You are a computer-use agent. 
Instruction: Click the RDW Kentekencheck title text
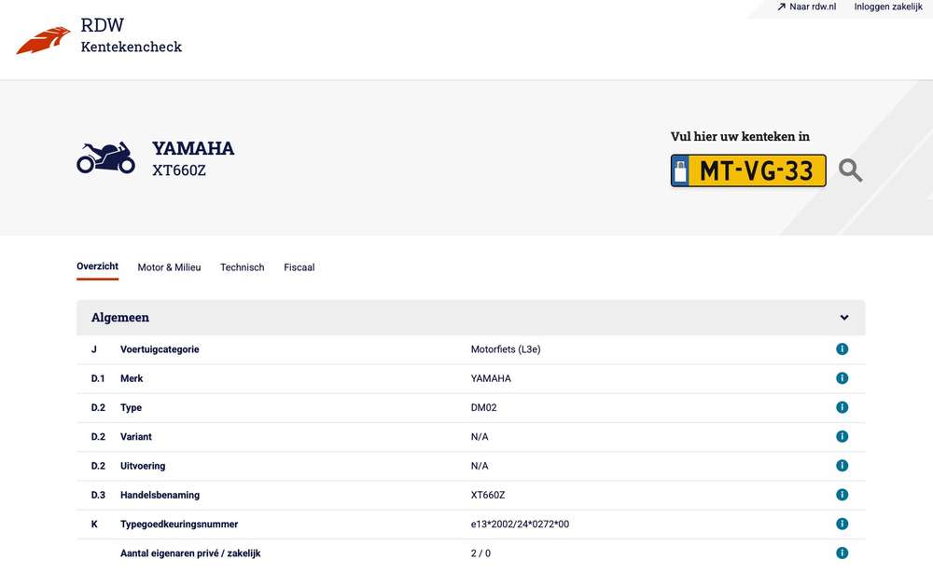[x=131, y=35]
